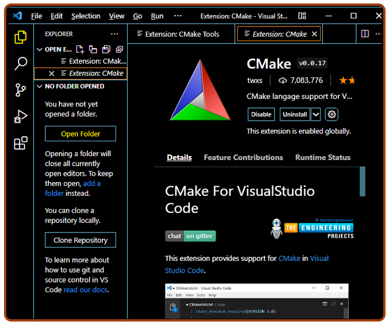This screenshot has height=325, width=389.
Task: Click the CMake extension title
Action: pyautogui.click(x=269, y=64)
